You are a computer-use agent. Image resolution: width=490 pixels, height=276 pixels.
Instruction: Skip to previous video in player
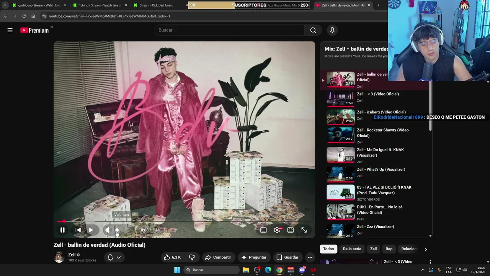(78, 230)
